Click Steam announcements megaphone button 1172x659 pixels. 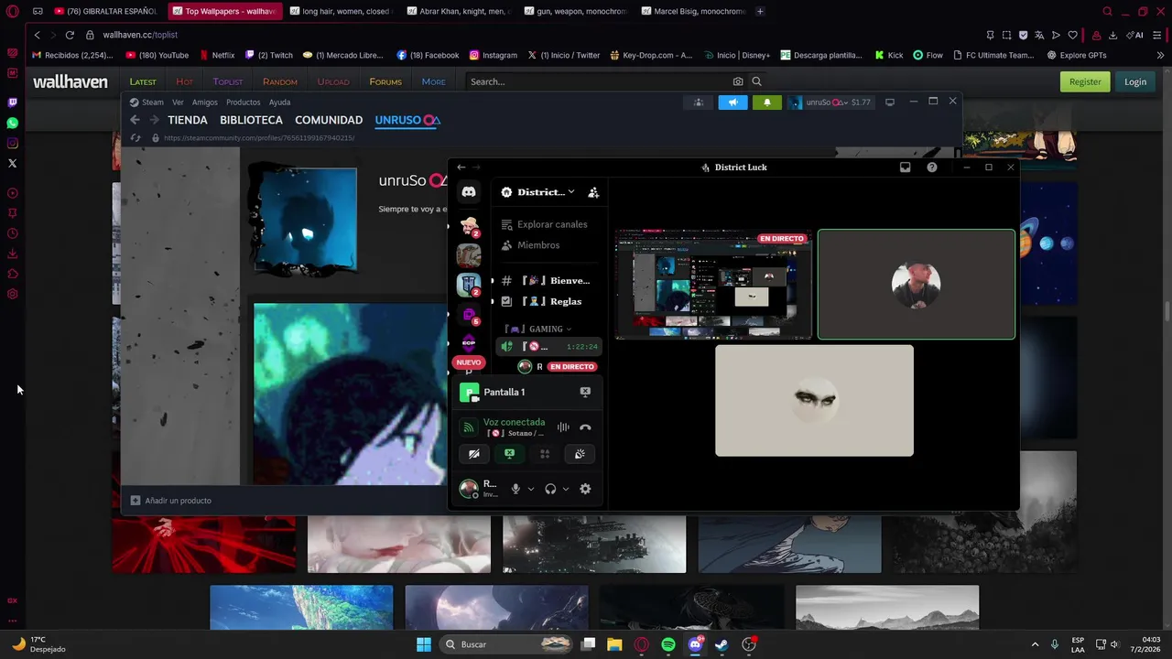coord(732,102)
